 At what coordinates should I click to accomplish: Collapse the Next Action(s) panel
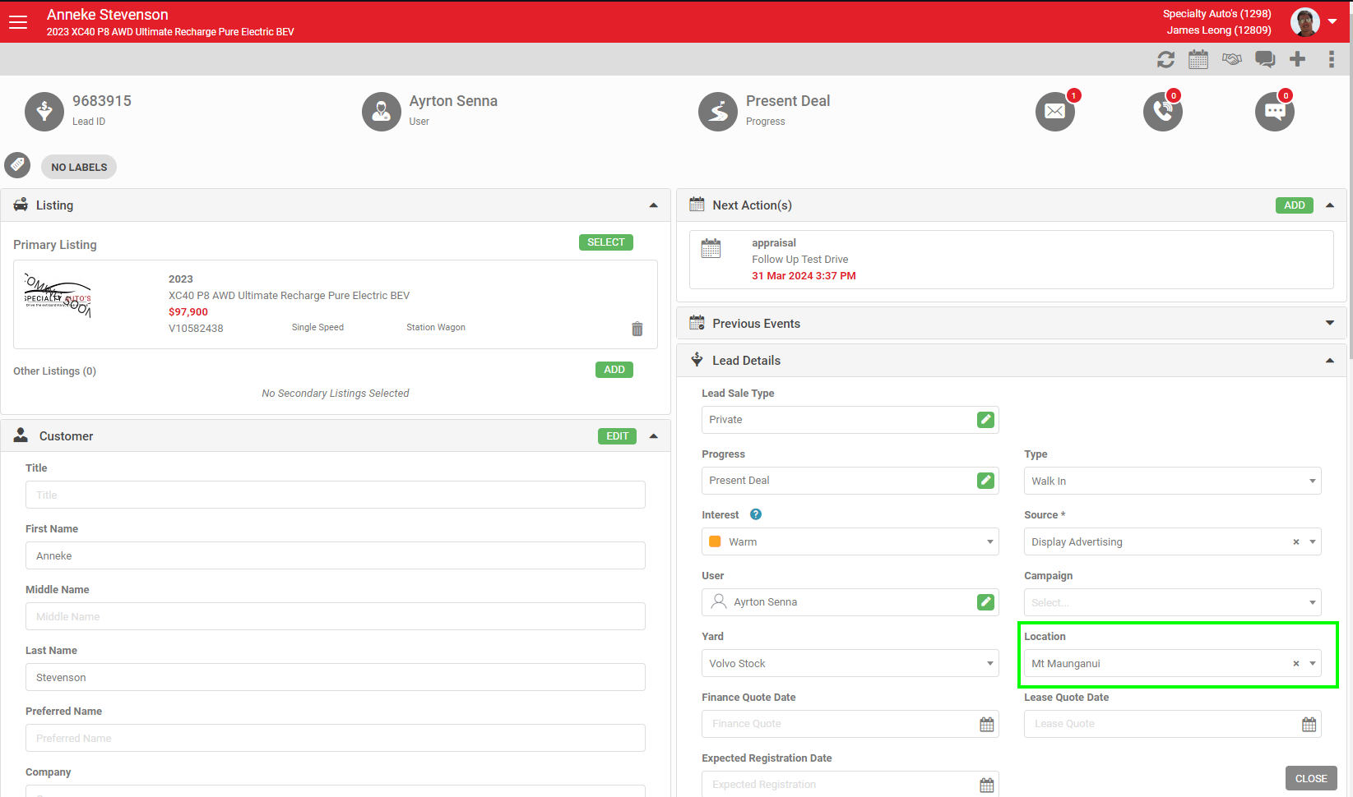[x=1330, y=205]
